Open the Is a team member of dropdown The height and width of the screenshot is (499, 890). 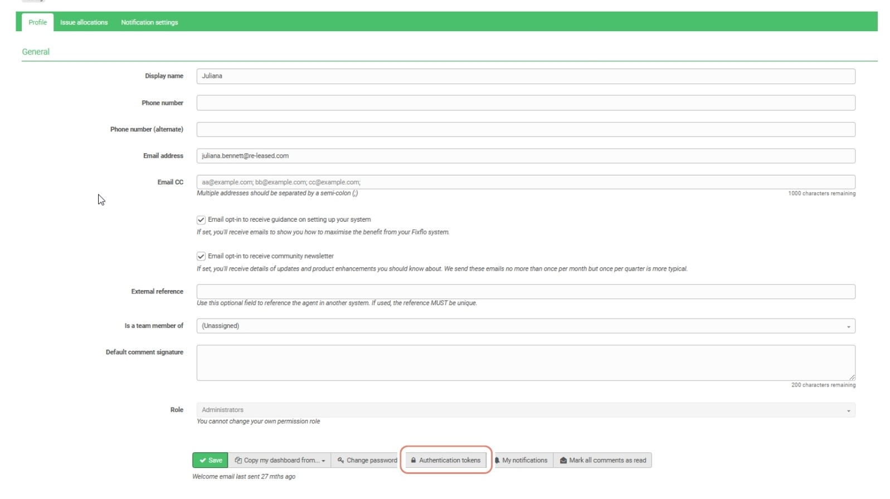click(x=526, y=326)
